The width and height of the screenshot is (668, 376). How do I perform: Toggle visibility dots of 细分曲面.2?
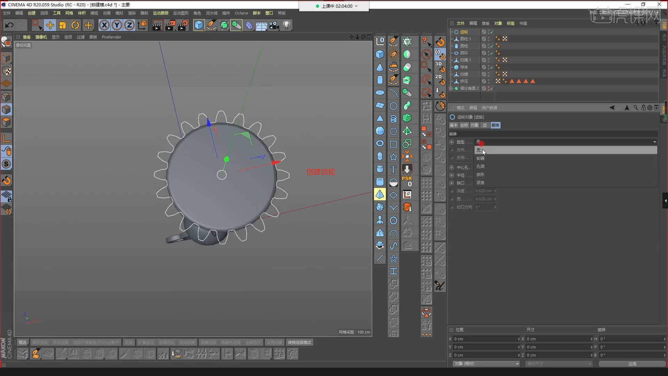(488, 88)
